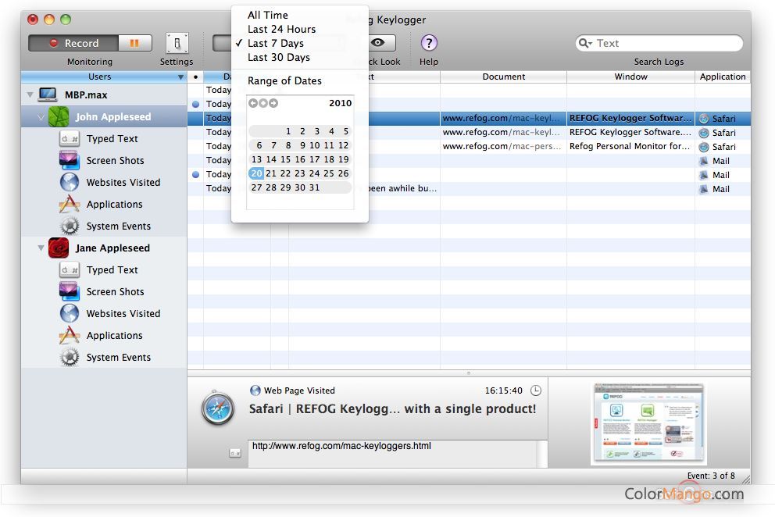
Task: Select Jane's Typed Text label
Action: coord(112,270)
